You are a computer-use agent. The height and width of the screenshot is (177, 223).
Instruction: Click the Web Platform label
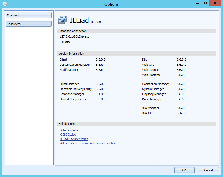click(x=151, y=75)
